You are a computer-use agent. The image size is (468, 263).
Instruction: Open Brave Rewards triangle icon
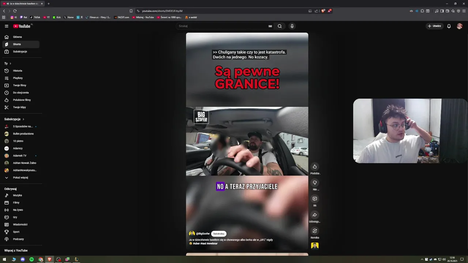coord(329,11)
